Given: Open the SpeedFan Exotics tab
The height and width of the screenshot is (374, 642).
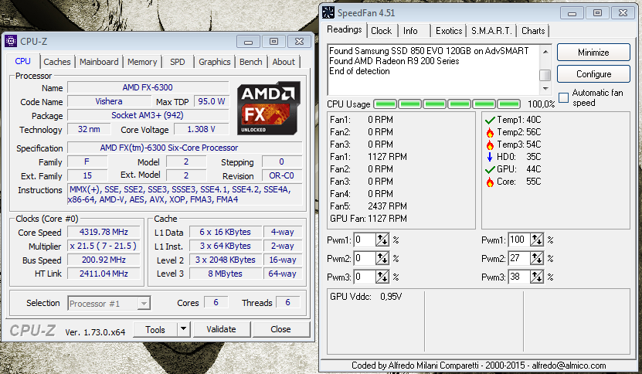Looking at the screenshot, I should [449, 31].
